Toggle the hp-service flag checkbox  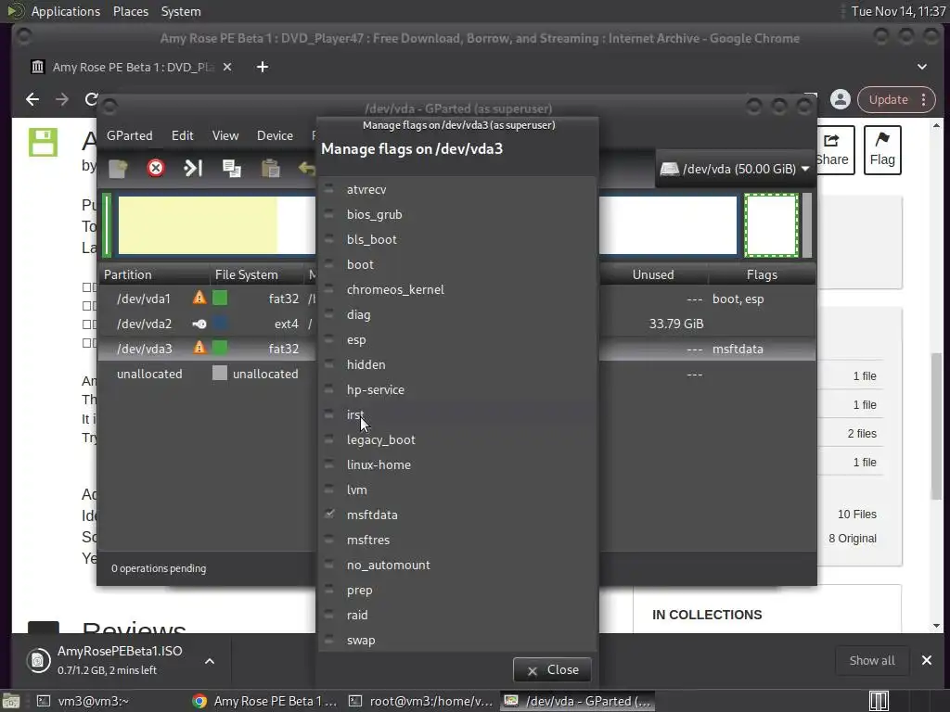point(329,389)
